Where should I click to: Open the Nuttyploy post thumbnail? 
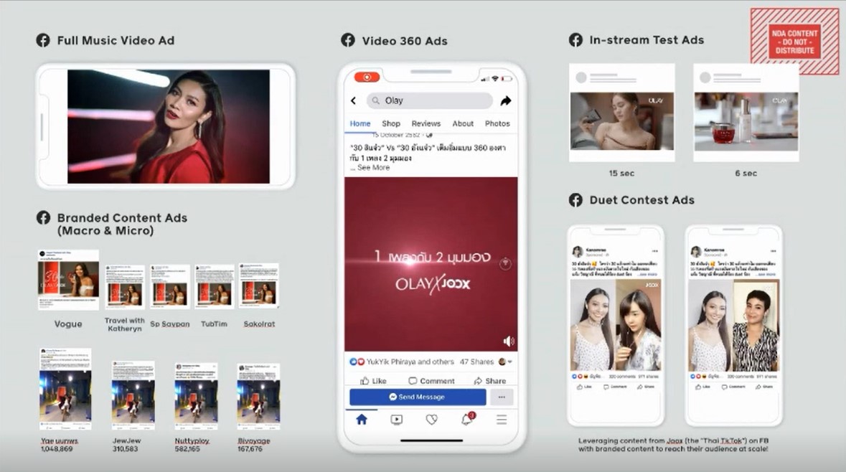coord(197,396)
